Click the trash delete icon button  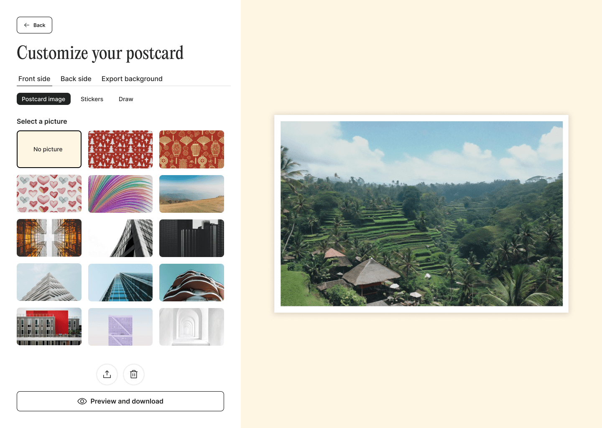click(x=134, y=374)
